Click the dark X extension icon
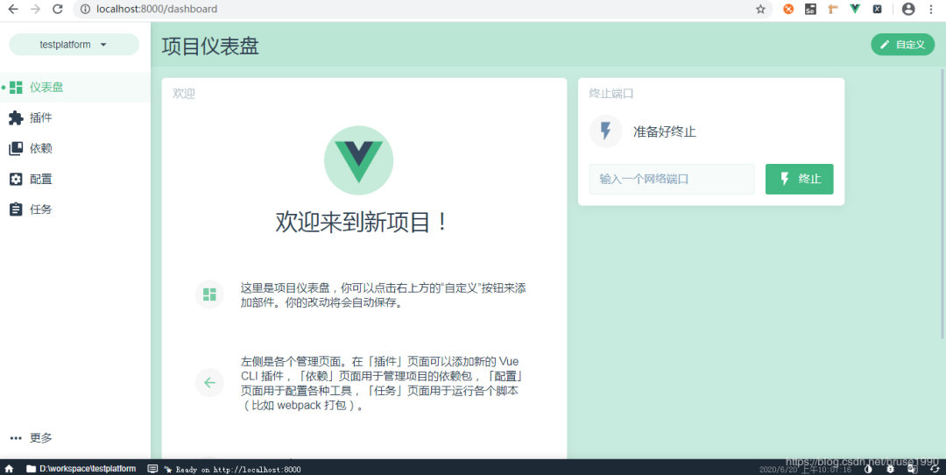The image size is (946, 475). [x=877, y=9]
